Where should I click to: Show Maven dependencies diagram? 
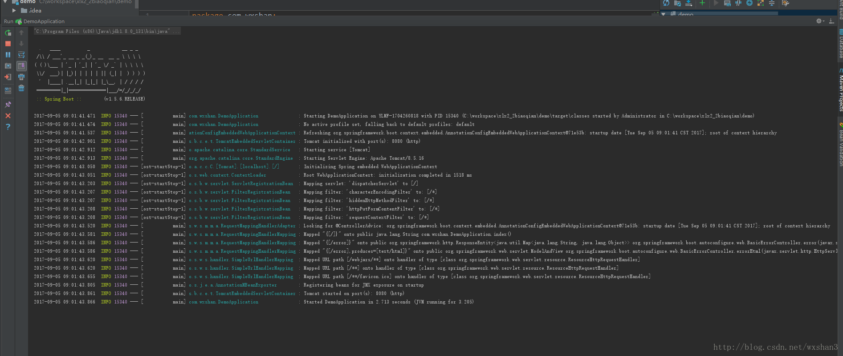pyautogui.click(x=761, y=3)
